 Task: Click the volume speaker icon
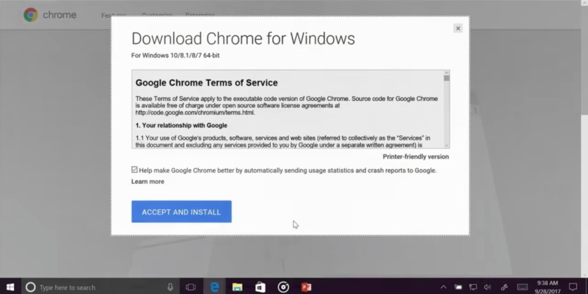click(x=488, y=287)
